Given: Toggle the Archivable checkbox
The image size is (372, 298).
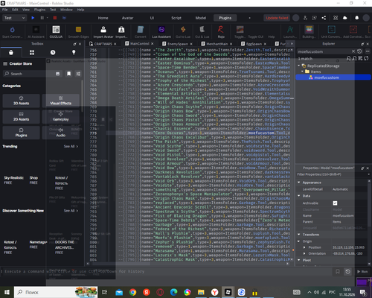Looking at the screenshot, I should [335, 203].
